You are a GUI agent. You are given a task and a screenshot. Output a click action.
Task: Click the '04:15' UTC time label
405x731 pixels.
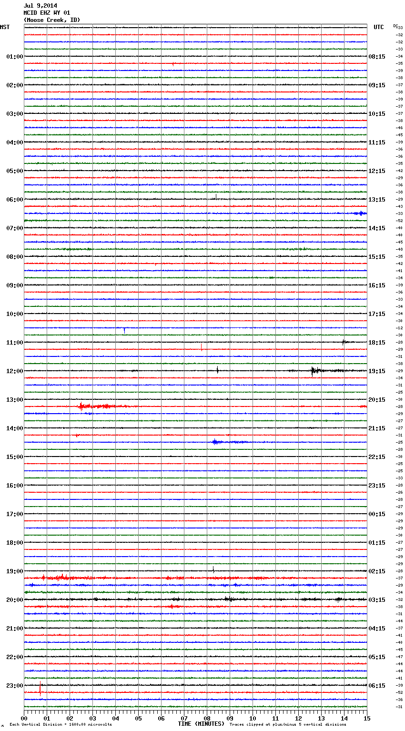[377, 629]
